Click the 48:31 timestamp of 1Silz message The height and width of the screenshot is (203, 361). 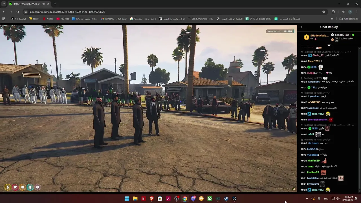click(x=303, y=87)
